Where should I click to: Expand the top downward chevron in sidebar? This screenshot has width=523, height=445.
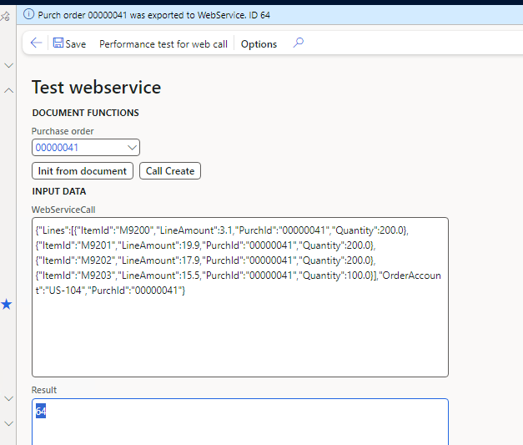8,65
